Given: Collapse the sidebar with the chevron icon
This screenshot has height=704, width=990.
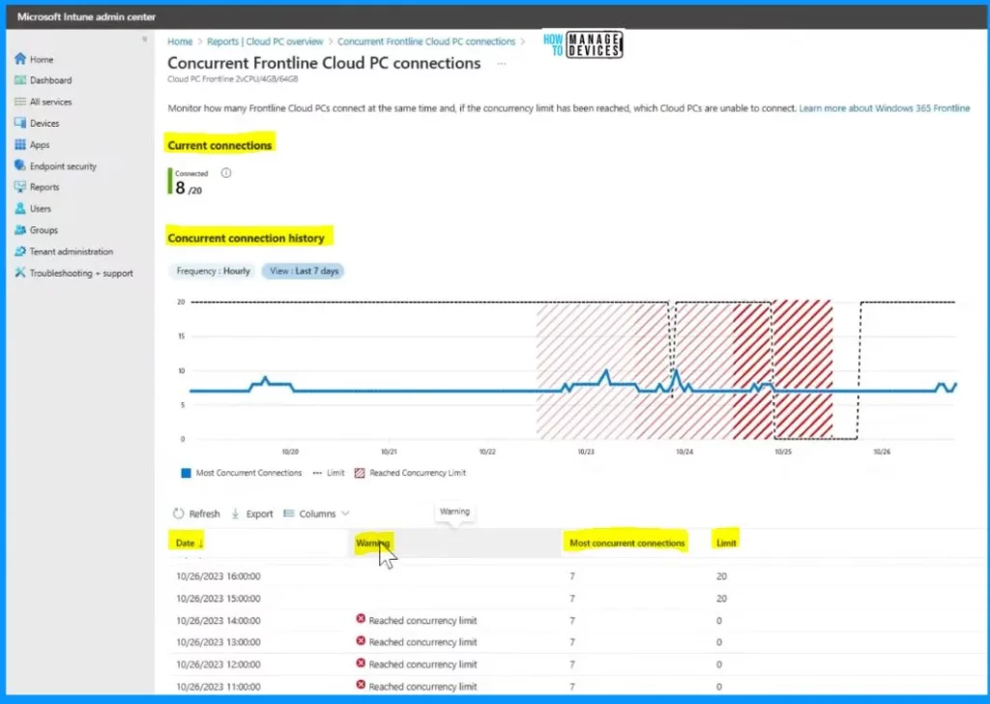Looking at the screenshot, I should tap(145, 39).
